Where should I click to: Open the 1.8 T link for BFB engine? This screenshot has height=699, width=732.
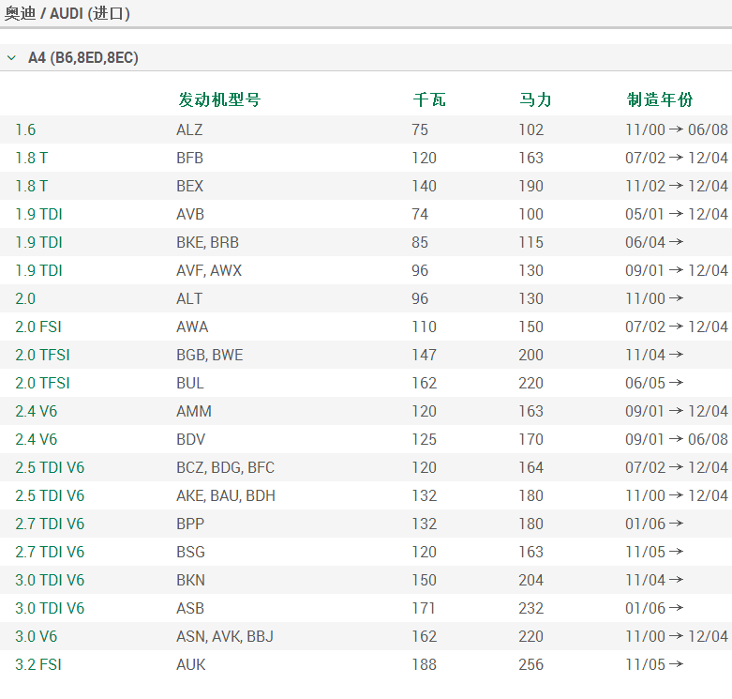coord(31,158)
